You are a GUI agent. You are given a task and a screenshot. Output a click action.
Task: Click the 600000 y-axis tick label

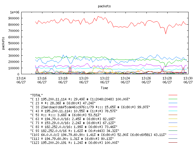[x=14, y=37]
